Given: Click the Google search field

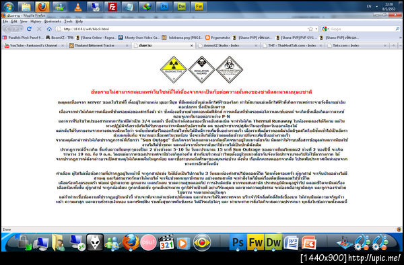Looking at the screenshot, I should point(362,29).
